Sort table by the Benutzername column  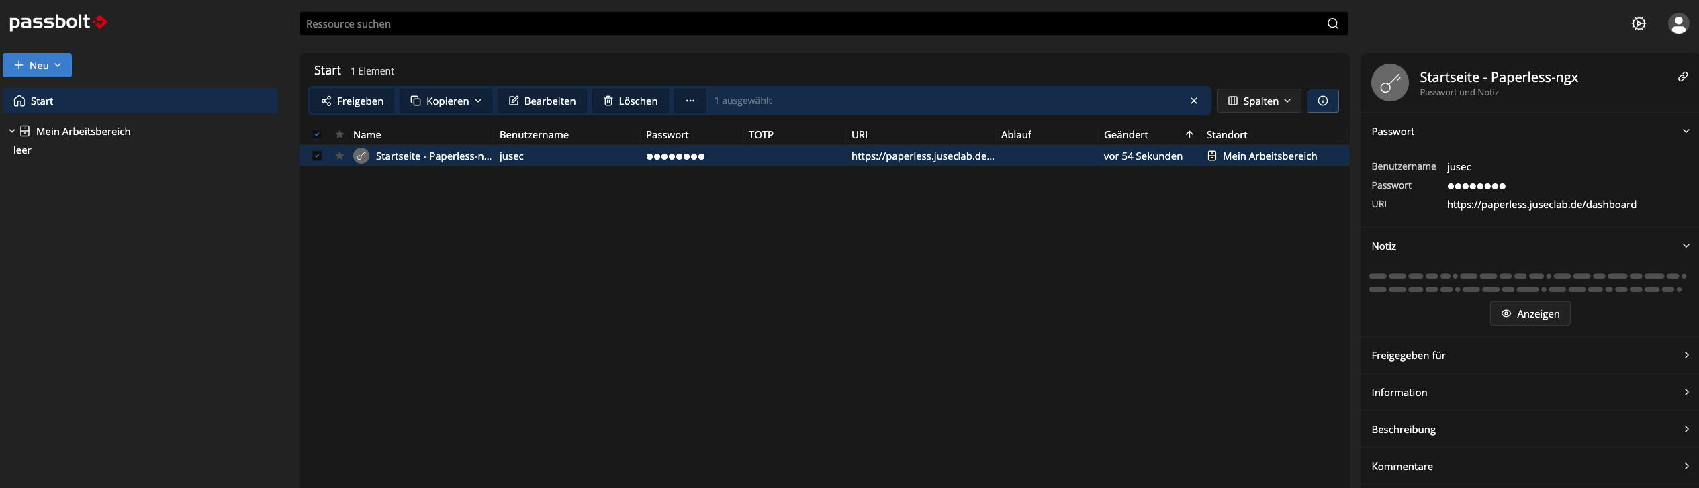coord(534,134)
